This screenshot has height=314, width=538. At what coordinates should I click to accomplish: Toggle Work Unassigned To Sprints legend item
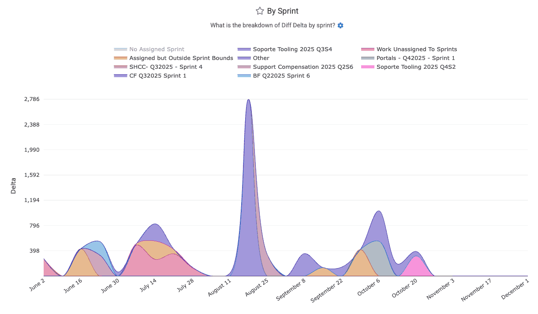pyautogui.click(x=416, y=49)
